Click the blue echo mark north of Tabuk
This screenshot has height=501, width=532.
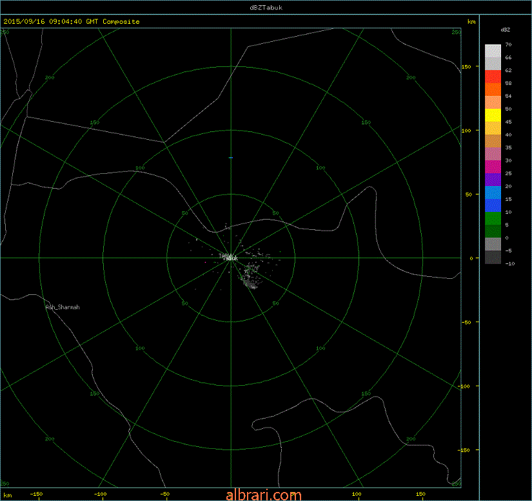231,158
